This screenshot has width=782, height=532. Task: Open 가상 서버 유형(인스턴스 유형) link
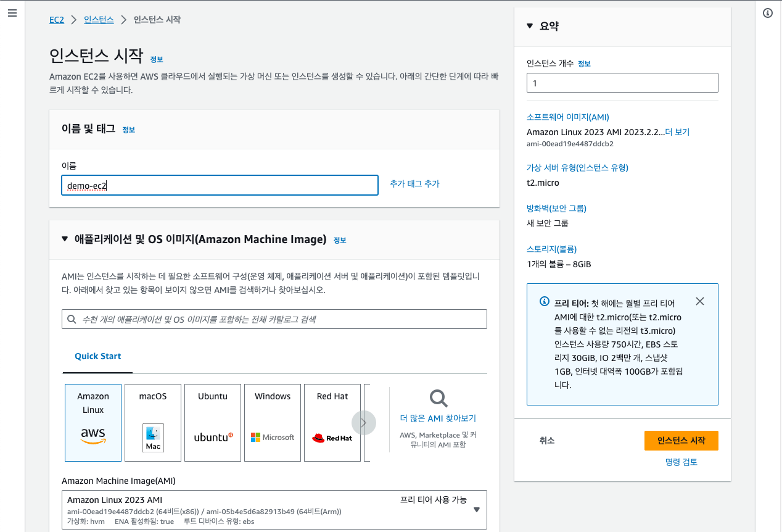(577, 168)
